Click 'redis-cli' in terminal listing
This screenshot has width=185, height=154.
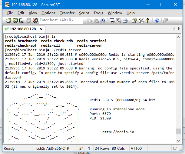pos(51,45)
